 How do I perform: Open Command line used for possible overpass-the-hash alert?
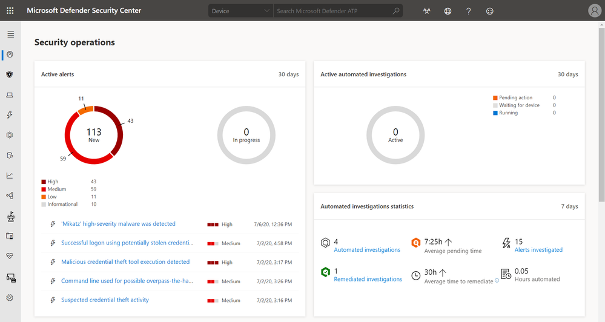tap(127, 281)
